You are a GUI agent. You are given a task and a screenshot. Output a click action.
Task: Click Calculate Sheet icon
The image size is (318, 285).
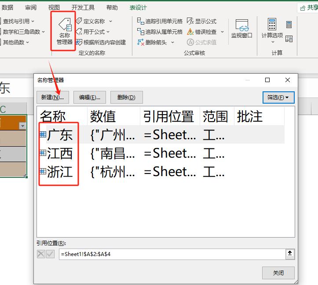[x=289, y=39]
